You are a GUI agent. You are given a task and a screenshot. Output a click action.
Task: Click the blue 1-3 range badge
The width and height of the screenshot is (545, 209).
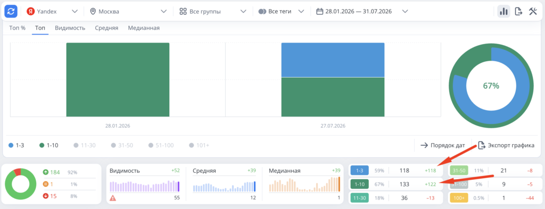359,171
